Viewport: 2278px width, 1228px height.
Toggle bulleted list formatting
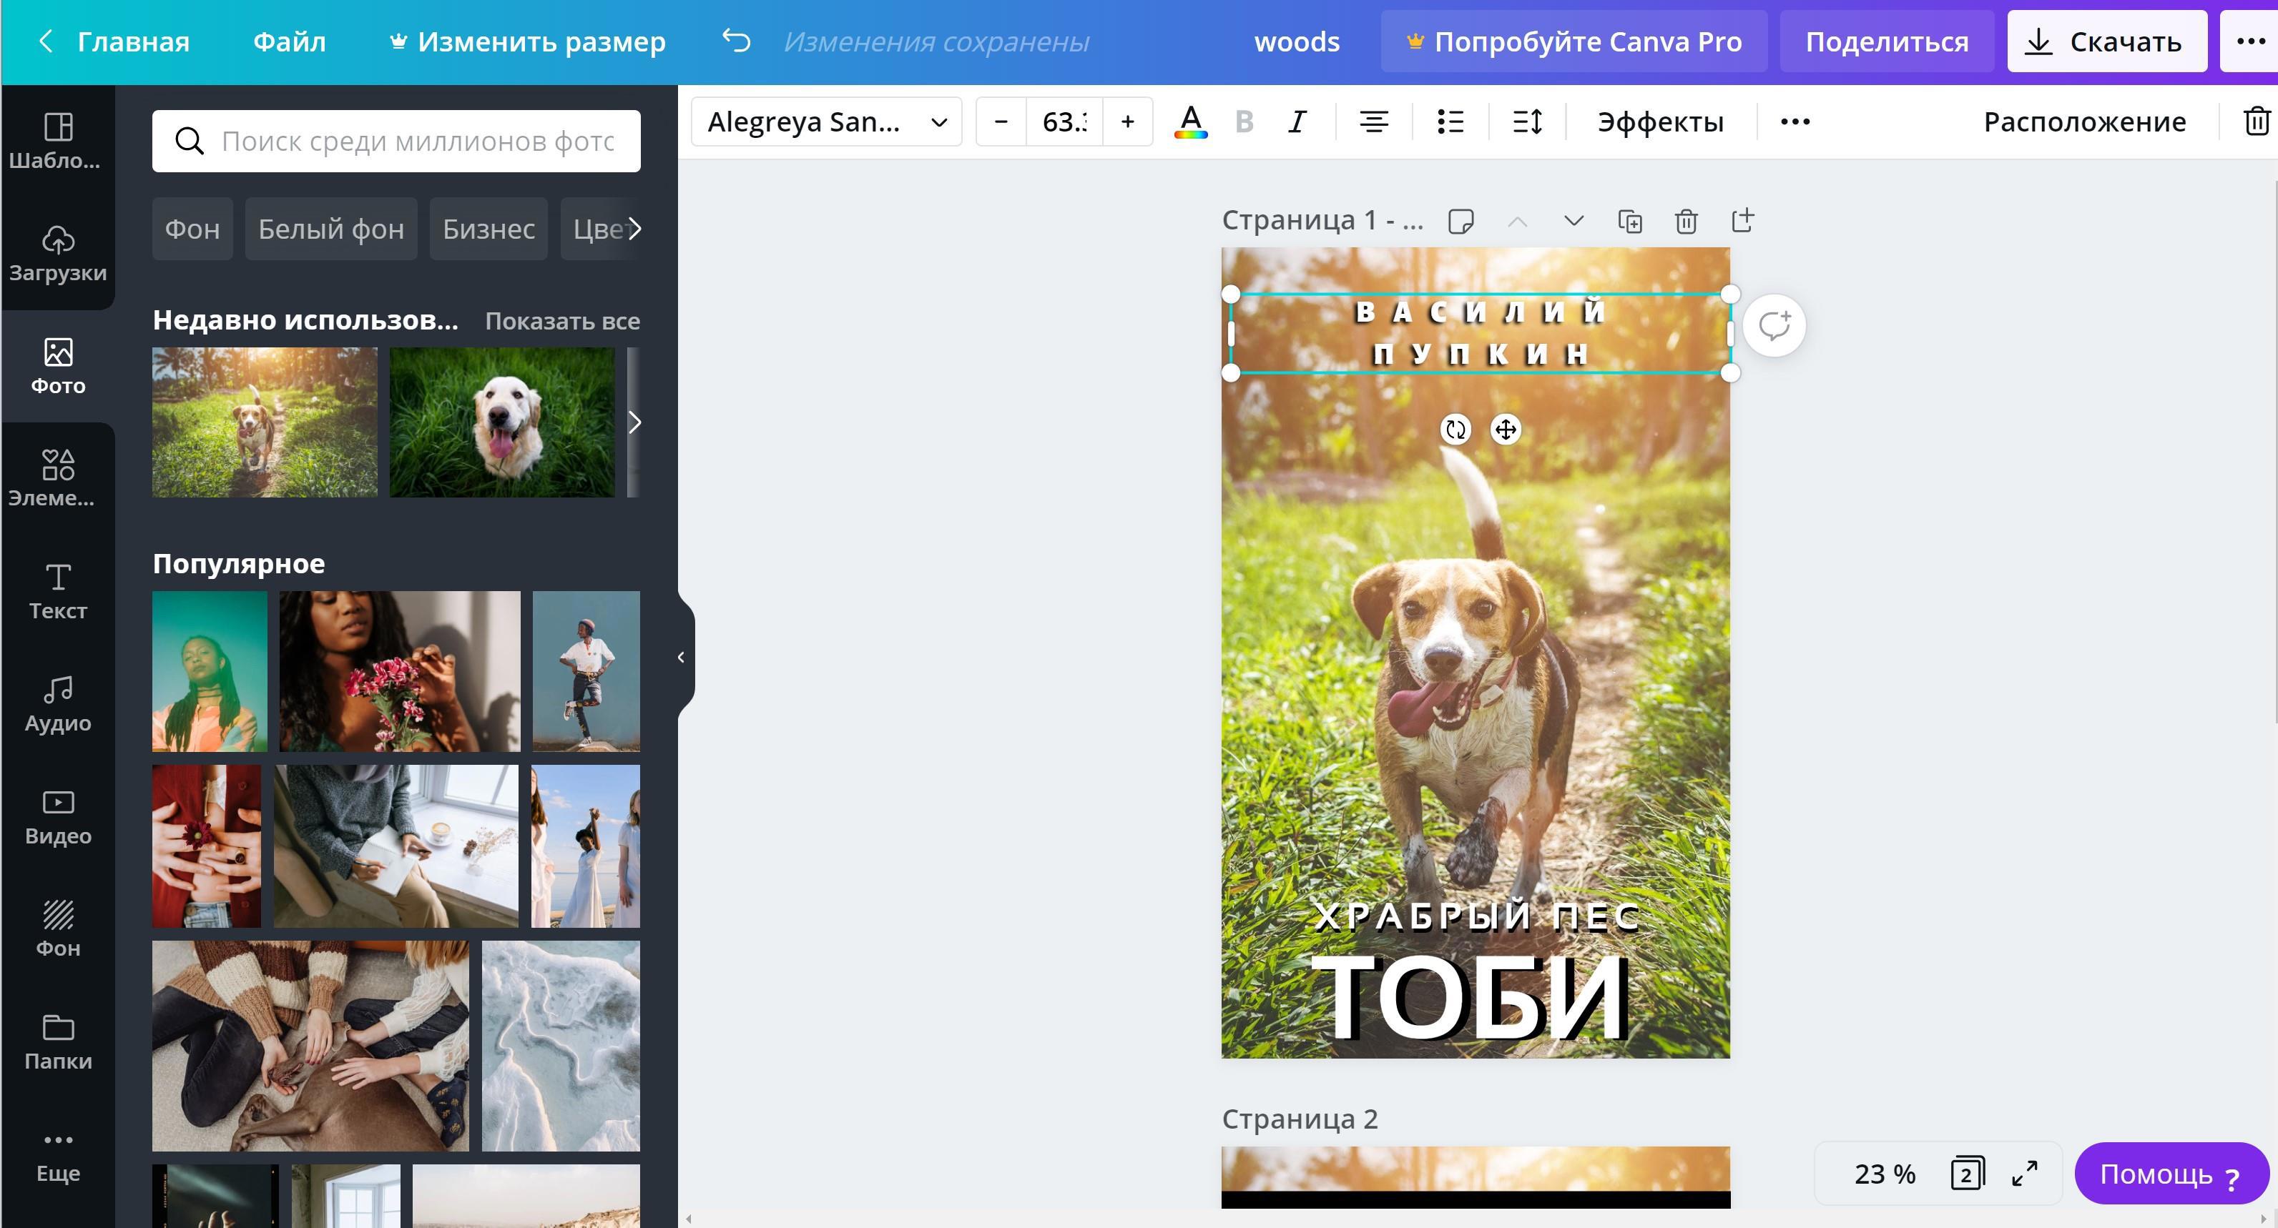pyautogui.click(x=1450, y=122)
